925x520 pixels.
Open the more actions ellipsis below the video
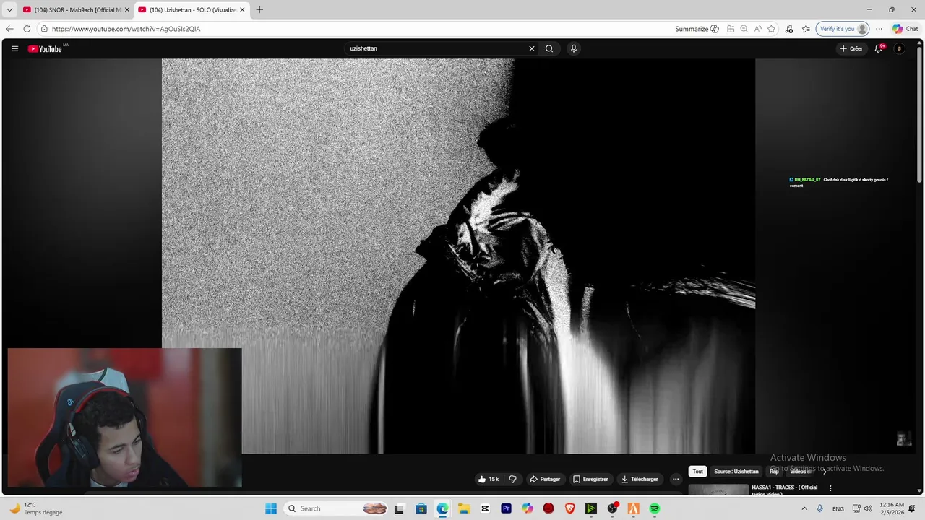click(676, 479)
